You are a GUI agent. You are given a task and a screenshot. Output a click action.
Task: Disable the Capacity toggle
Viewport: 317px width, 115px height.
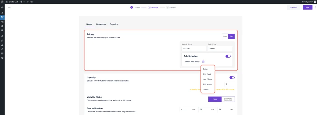232,78
